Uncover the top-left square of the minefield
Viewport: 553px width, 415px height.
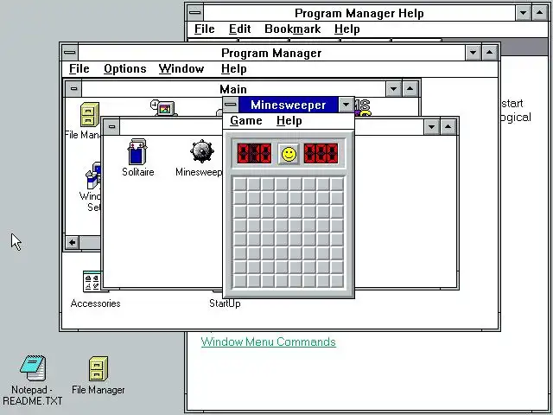[240, 184]
